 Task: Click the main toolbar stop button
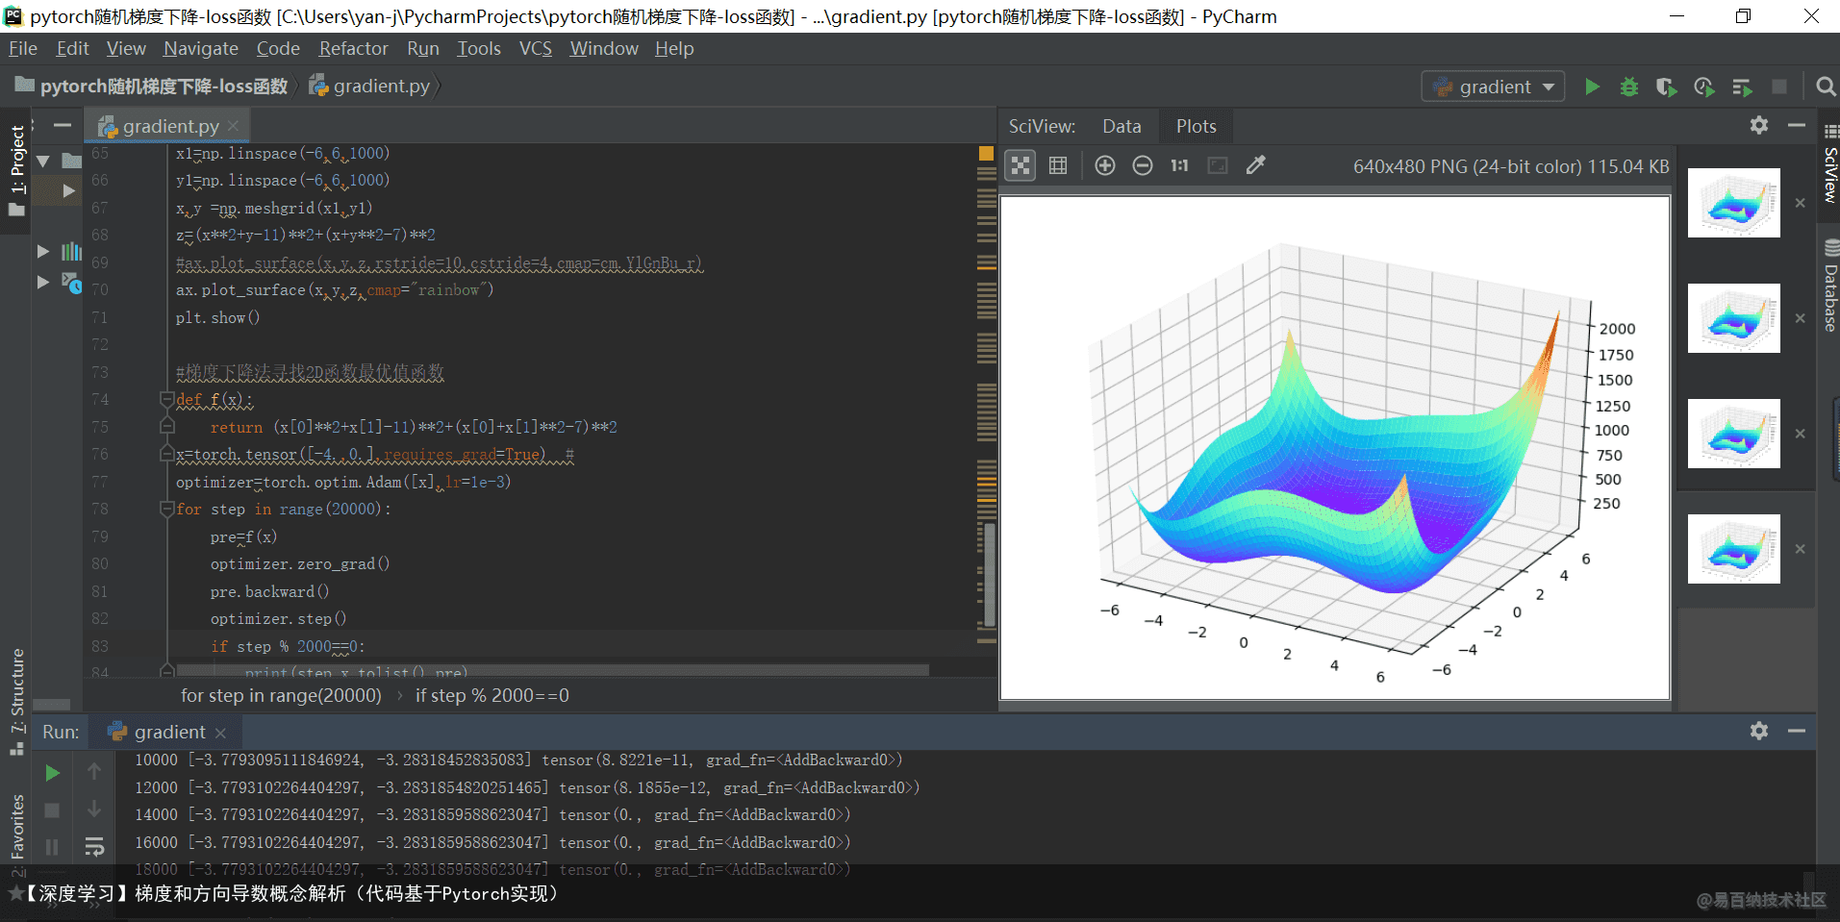[x=1779, y=87]
